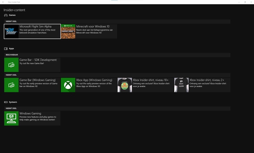Screen dimensions: 254x153
Task: Click the Games controller icon
Action: (6, 15)
